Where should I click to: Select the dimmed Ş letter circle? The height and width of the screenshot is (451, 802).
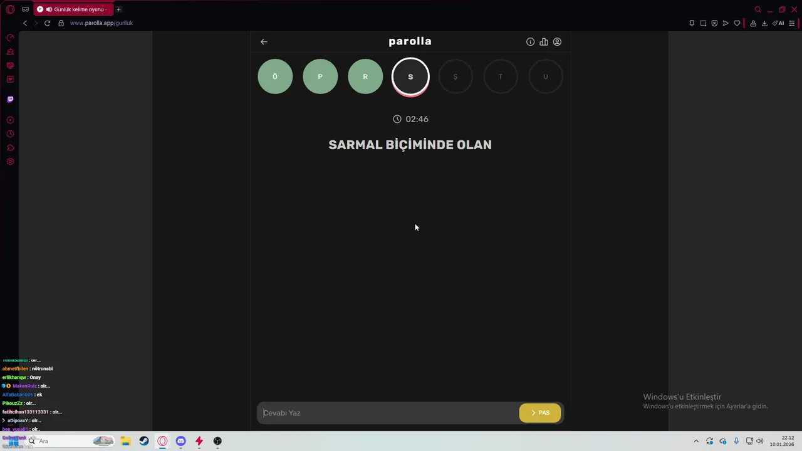[456, 76]
